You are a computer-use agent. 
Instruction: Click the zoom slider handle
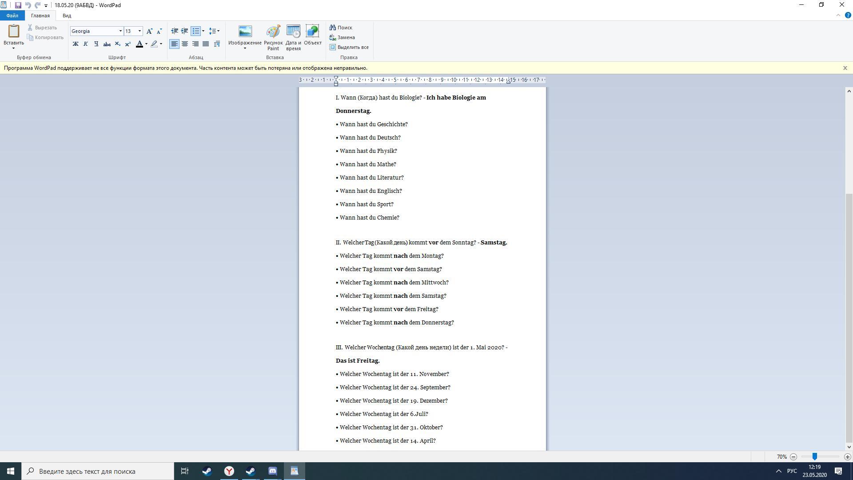815,456
